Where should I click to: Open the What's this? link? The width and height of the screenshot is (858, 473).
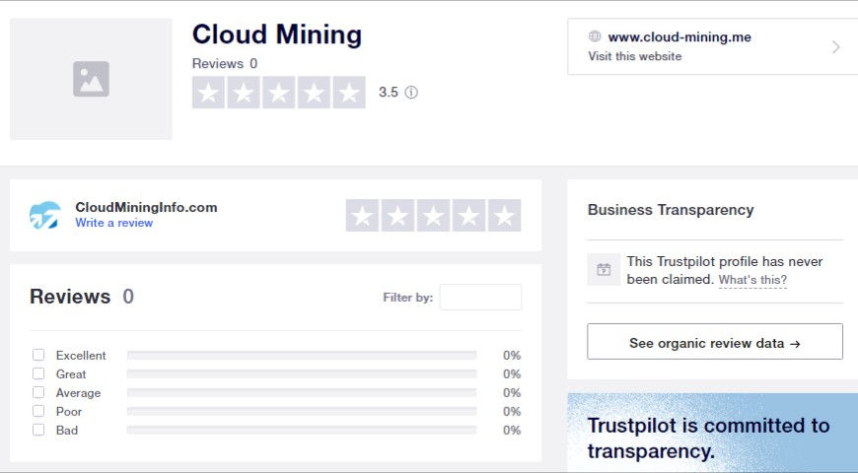752,280
